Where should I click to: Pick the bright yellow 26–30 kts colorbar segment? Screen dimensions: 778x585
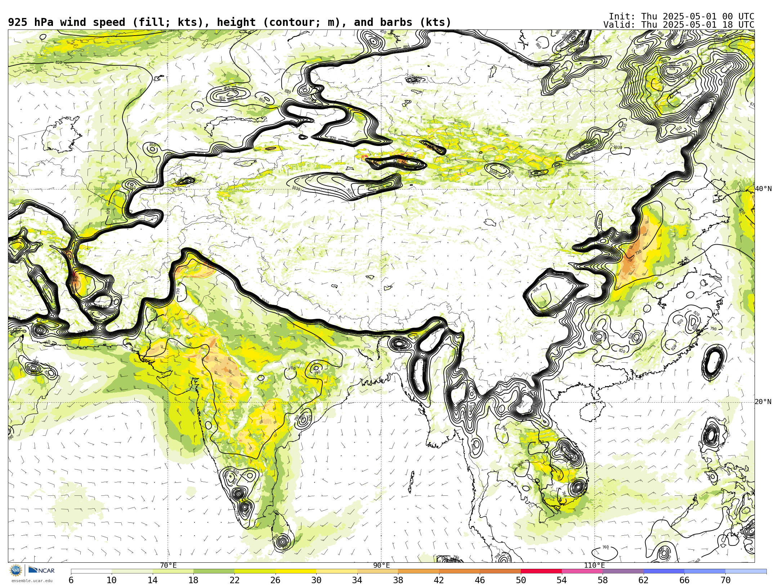click(296, 571)
